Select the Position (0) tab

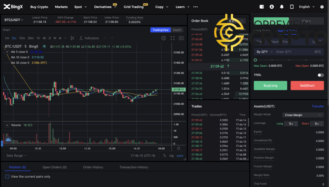click(17, 167)
